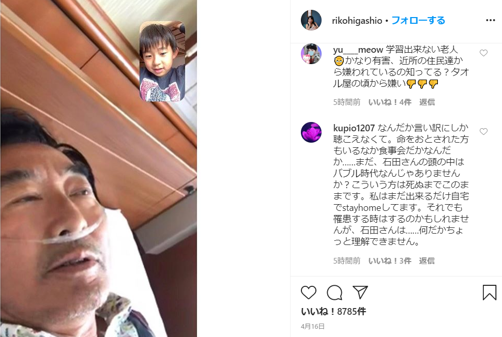The height and width of the screenshot is (337, 502).
Task: View likes on kupio1207's comment (3件)
Action: coord(390,261)
